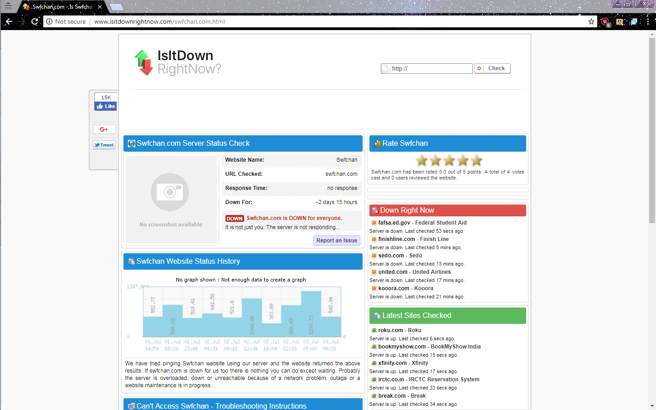Click the Report an Issue button
656x410 pixels.
click(x=337, y=241)
